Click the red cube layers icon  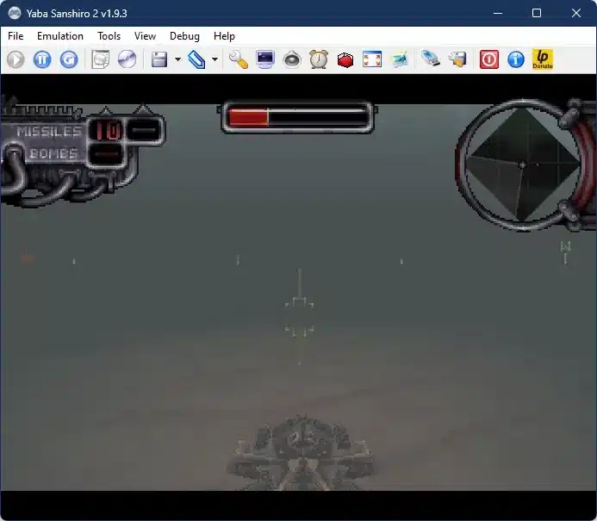(x=345, y=59)
